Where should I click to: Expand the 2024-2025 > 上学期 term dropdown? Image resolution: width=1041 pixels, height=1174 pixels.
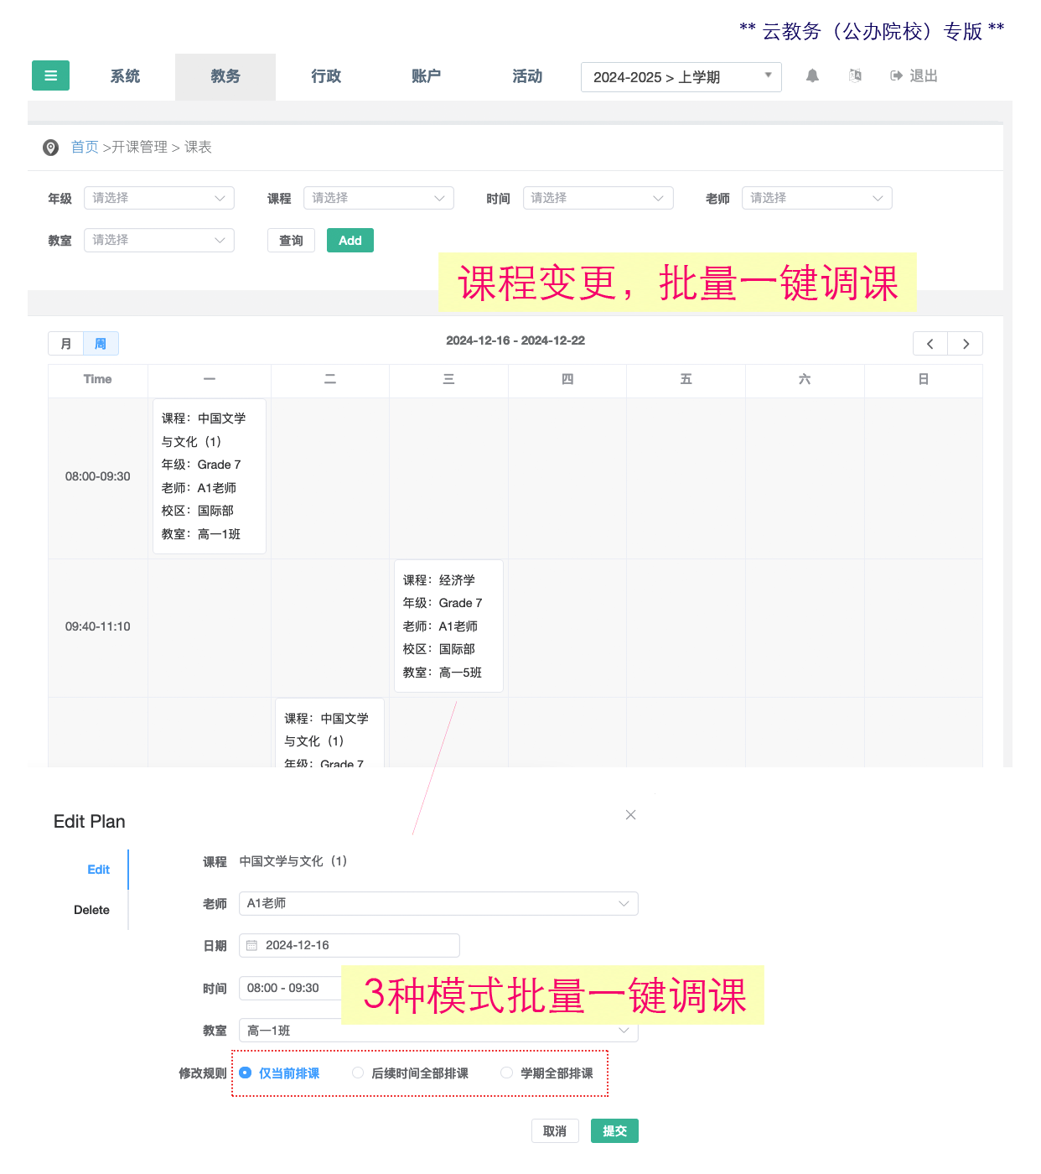coord(681,77)
